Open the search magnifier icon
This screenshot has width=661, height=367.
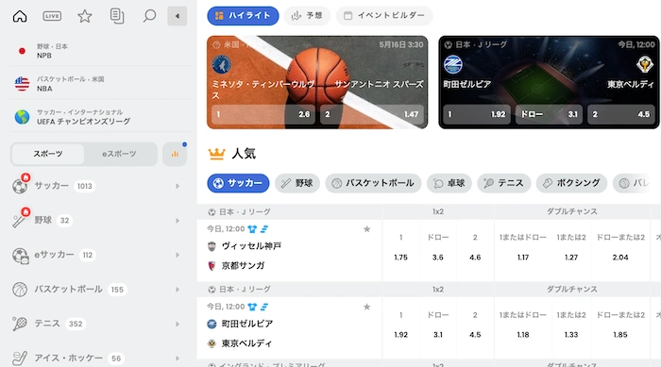149,16
